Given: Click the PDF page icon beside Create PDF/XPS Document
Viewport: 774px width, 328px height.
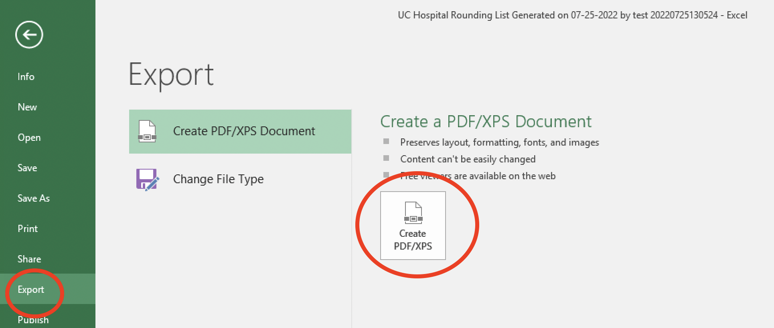Looking at the screenshot, I should coord(147,131).
